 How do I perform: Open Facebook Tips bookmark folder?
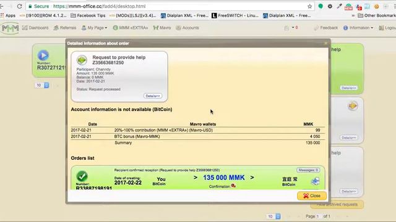click(x=88, y=15)
